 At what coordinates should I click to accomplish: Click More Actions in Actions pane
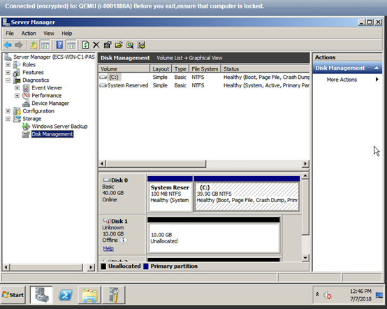point(342,80)
